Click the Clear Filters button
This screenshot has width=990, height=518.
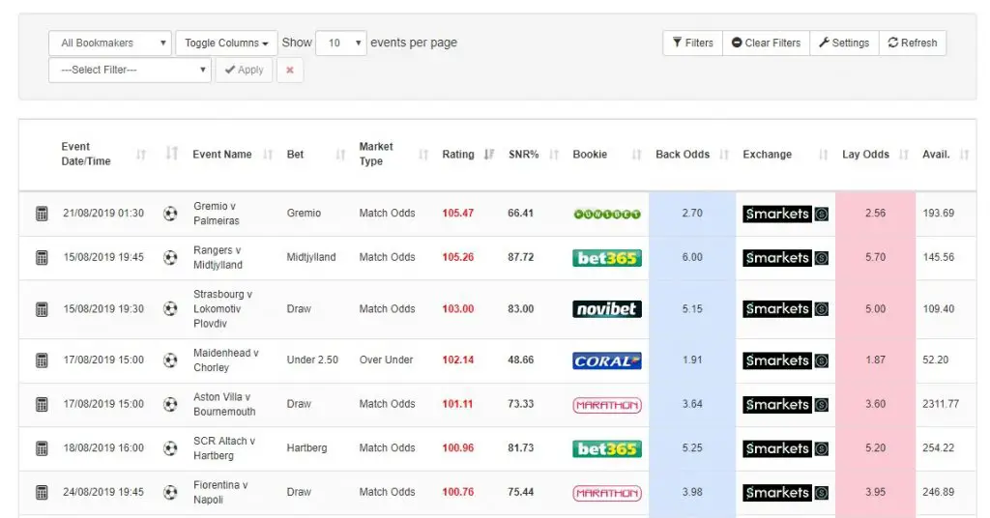[766, 43]
